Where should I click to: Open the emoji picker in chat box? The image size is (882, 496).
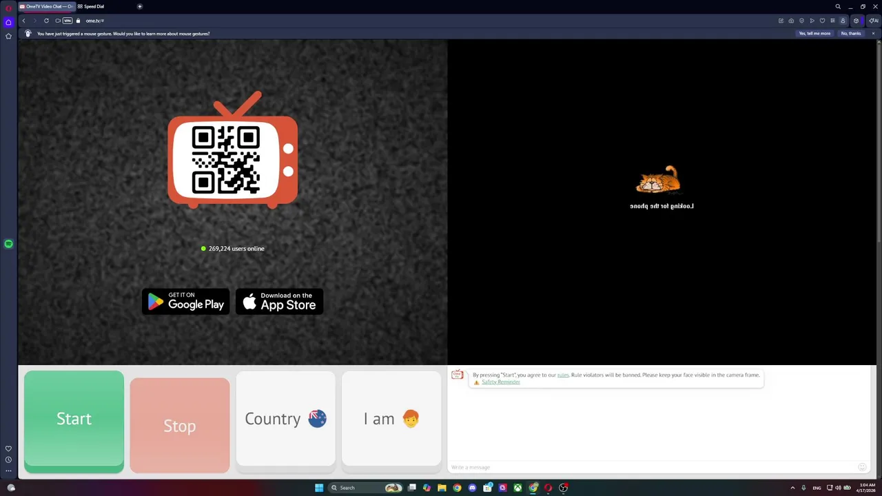(x=862, y=467)
